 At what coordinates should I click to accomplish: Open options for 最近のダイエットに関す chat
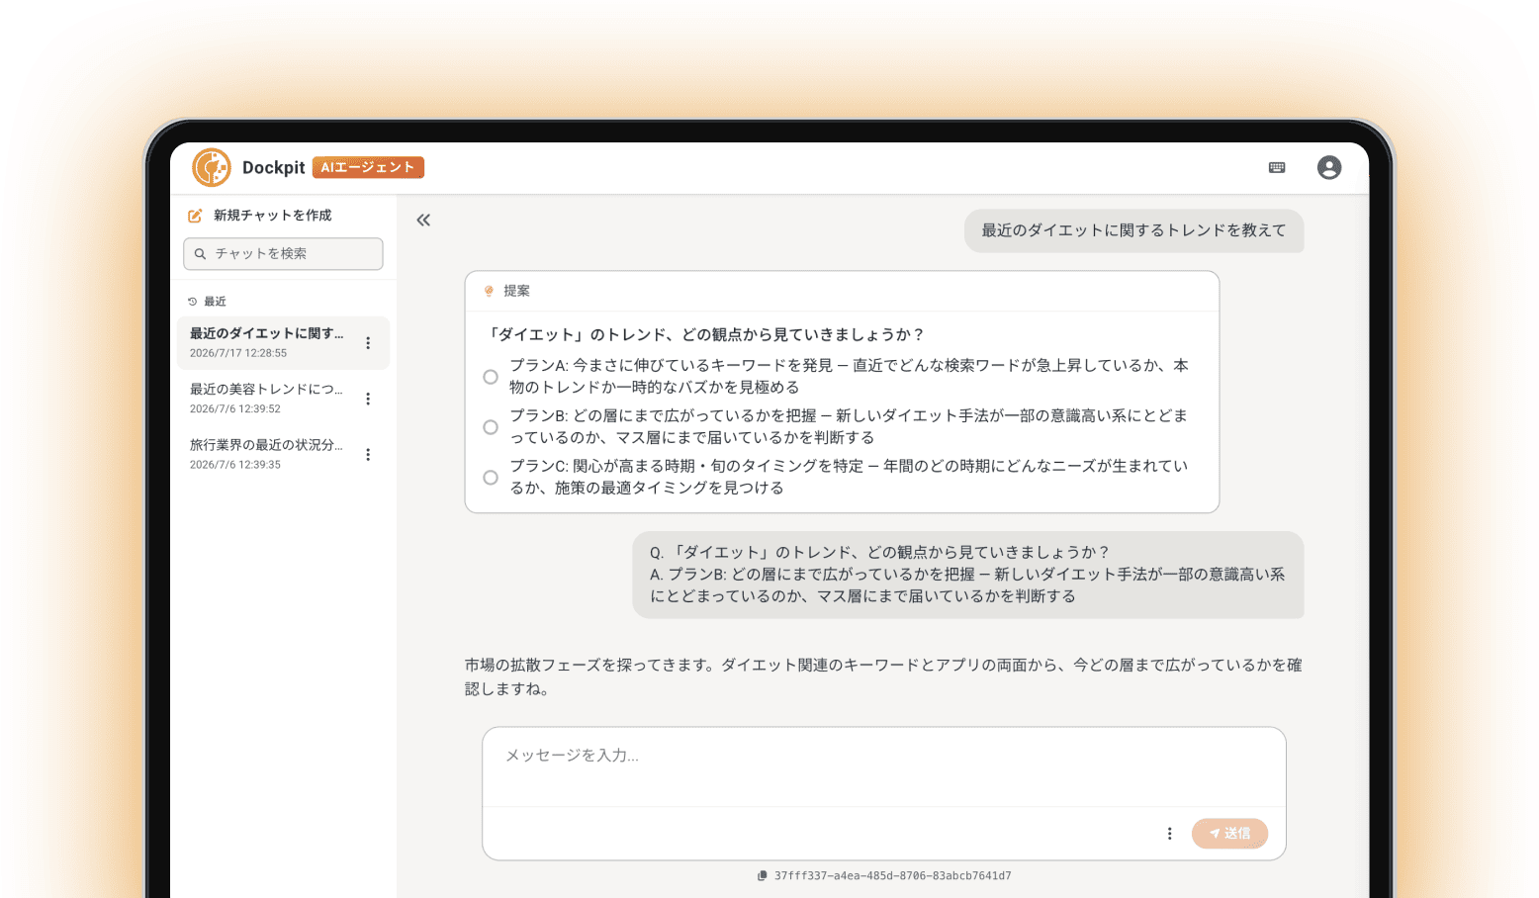(368, 343)
